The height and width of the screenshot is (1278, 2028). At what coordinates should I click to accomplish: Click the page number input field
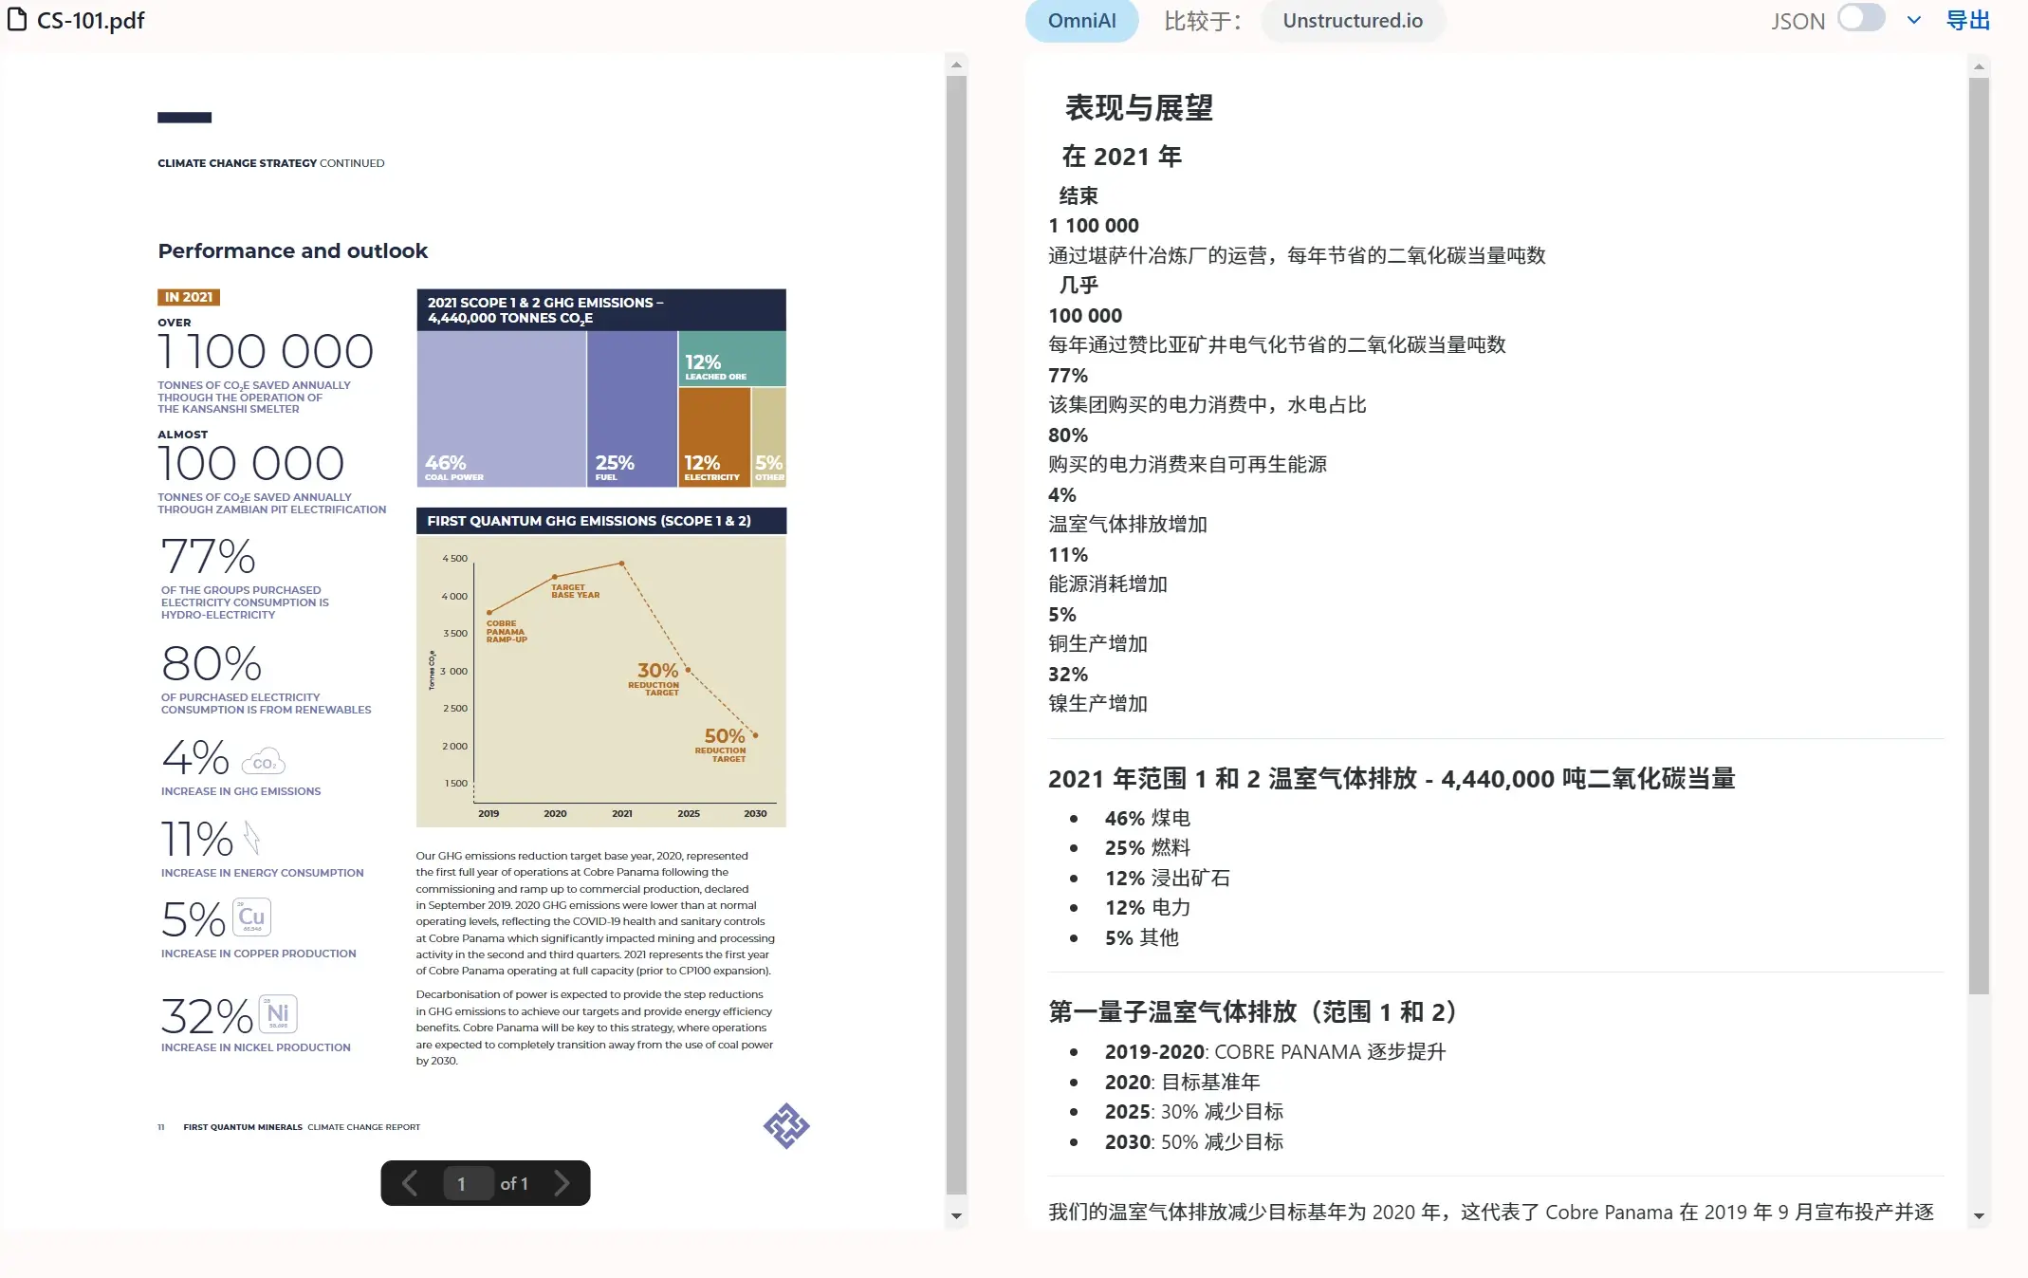(467, 1183)
